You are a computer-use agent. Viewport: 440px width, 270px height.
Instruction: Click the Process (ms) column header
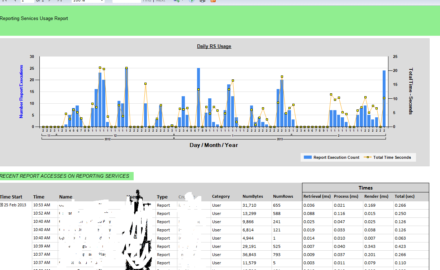(x=346, y=196)
